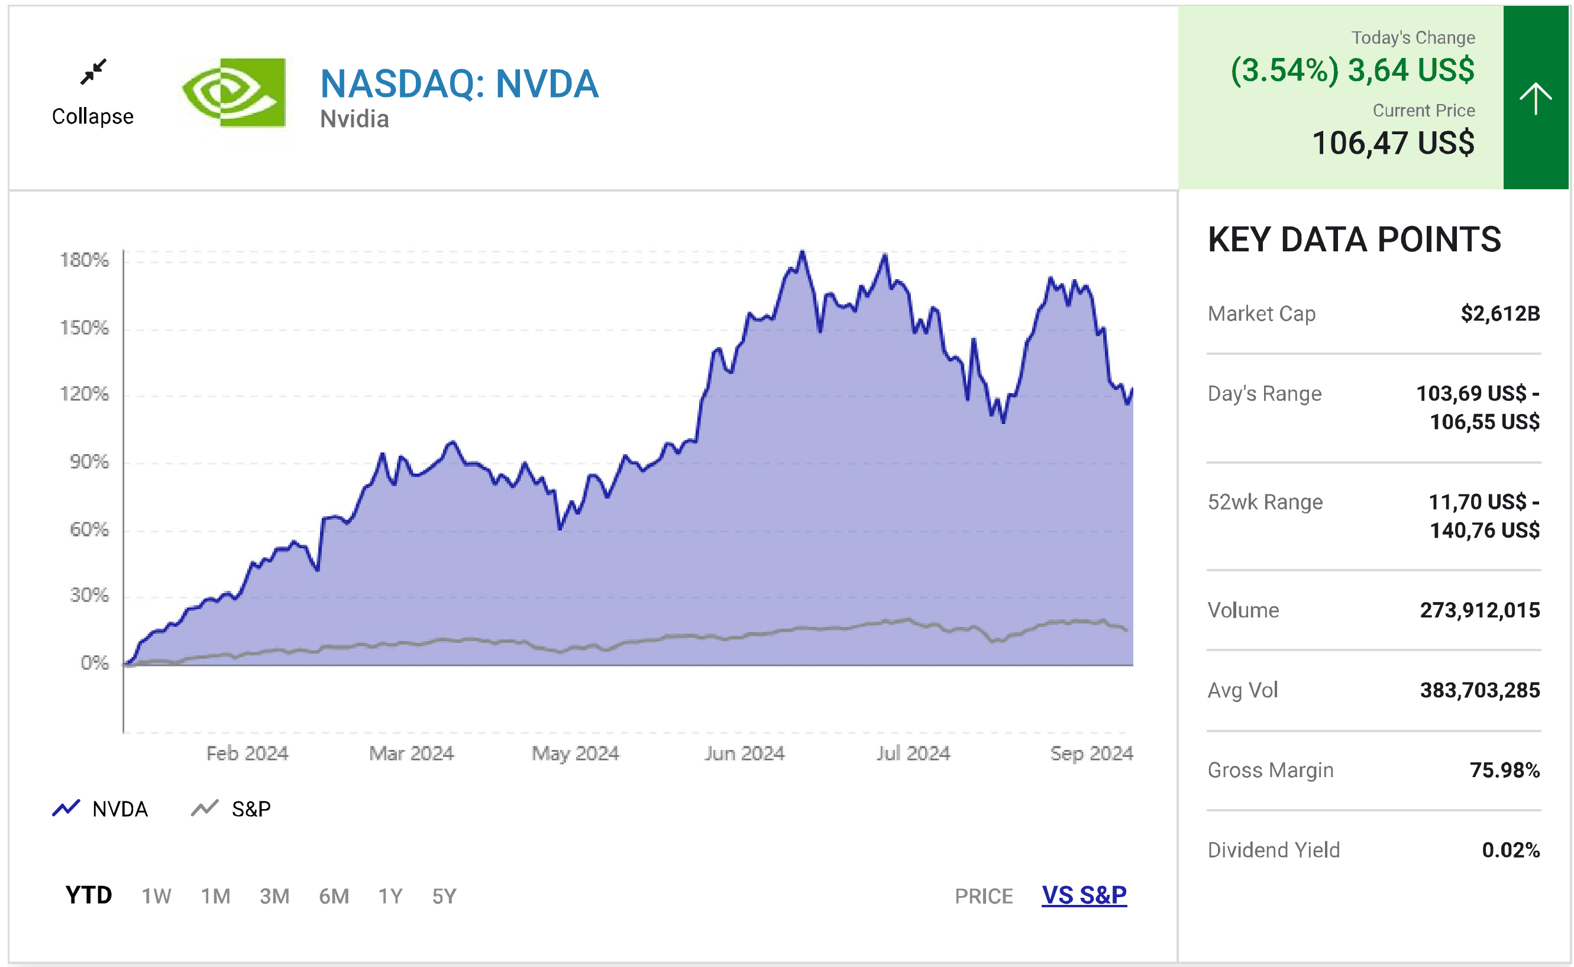Screen dimensions: 1574x967
Task: Click Market Cap value $2,612B
Action: tap(1500, 313)
